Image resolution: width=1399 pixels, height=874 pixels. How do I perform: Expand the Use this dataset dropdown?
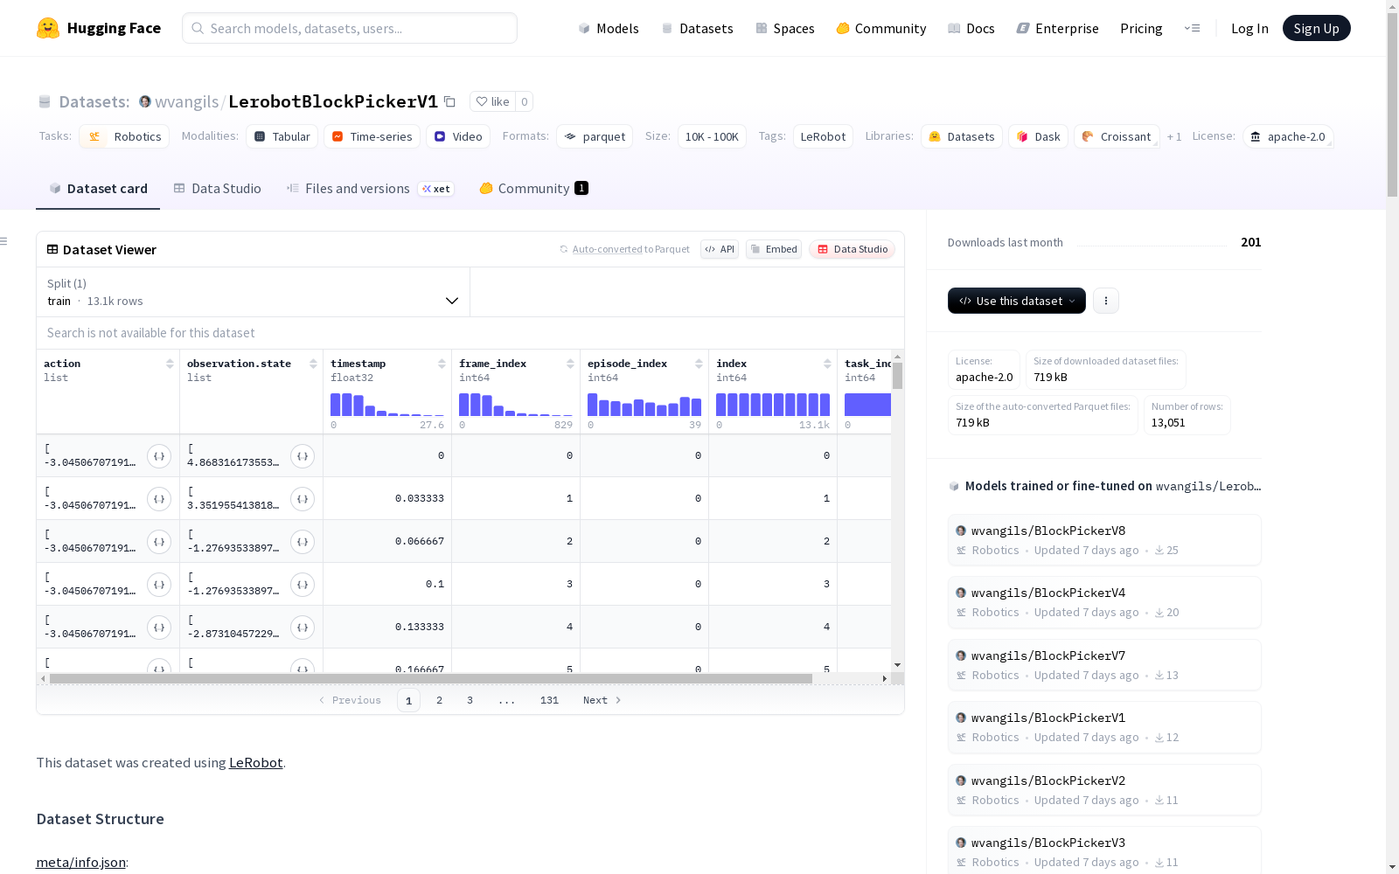[x=1017, y=301]
